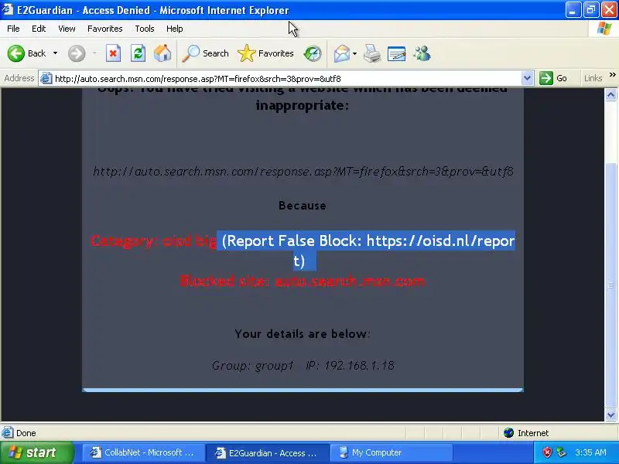
Task: Click the grayed Forward arrow button
Action: coord(77,53)
